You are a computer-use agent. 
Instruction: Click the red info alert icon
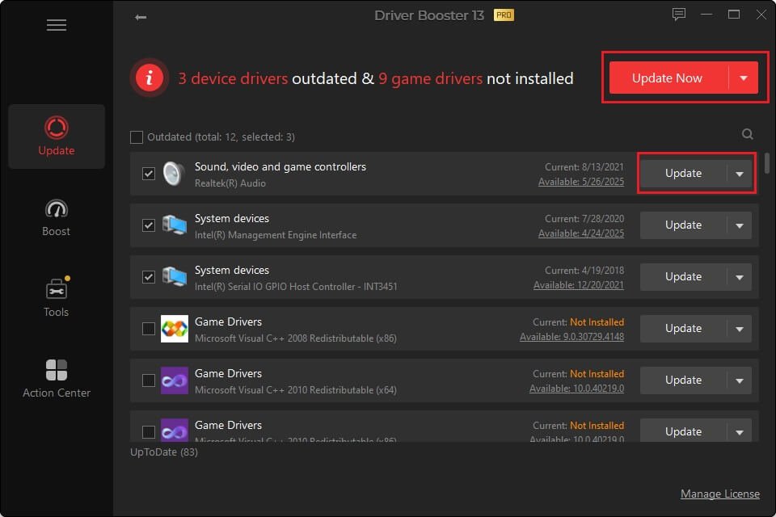[x=149, y=78]
